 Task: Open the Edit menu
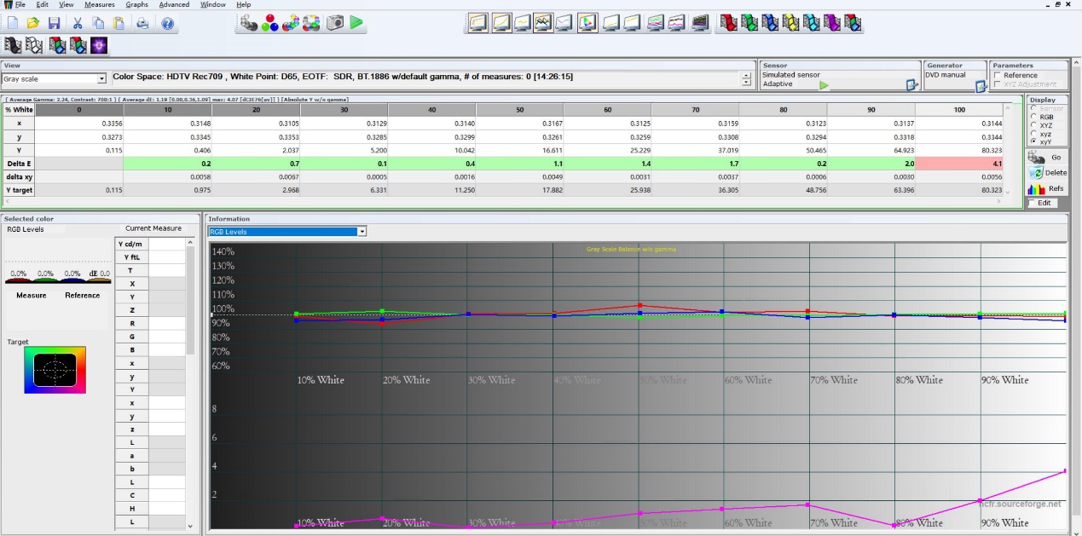42,4
